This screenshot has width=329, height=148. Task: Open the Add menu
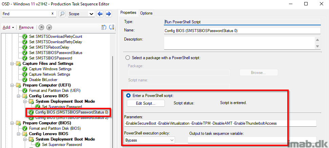point(8,27)
